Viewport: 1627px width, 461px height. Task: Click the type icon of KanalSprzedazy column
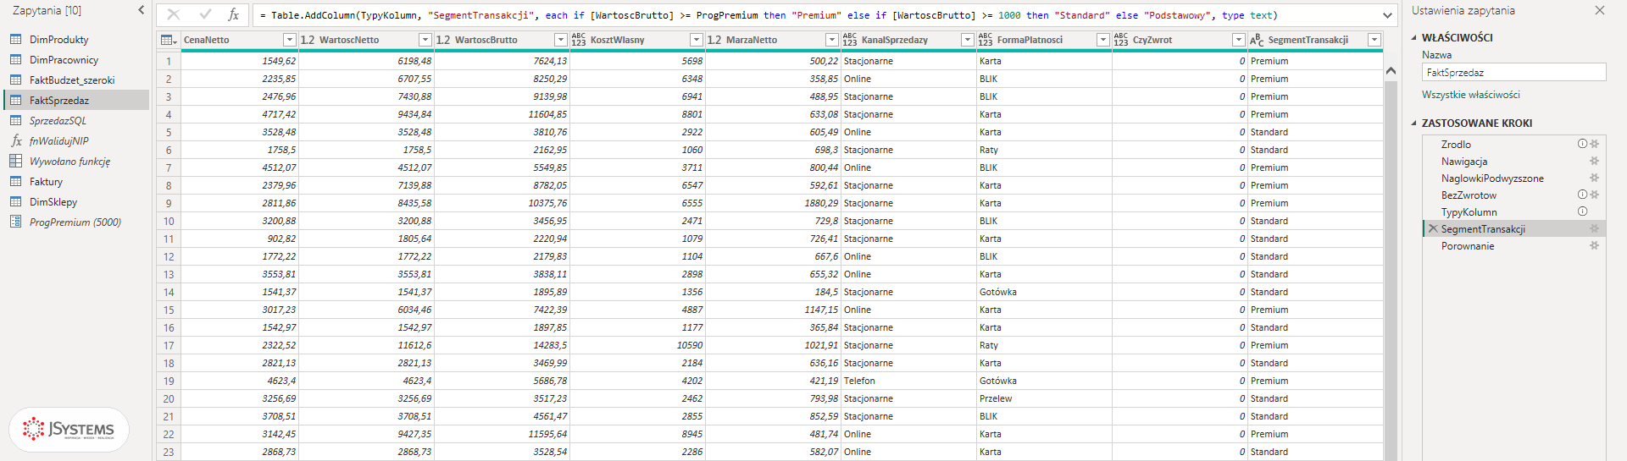pyautogui.click(x=850, y=40)
